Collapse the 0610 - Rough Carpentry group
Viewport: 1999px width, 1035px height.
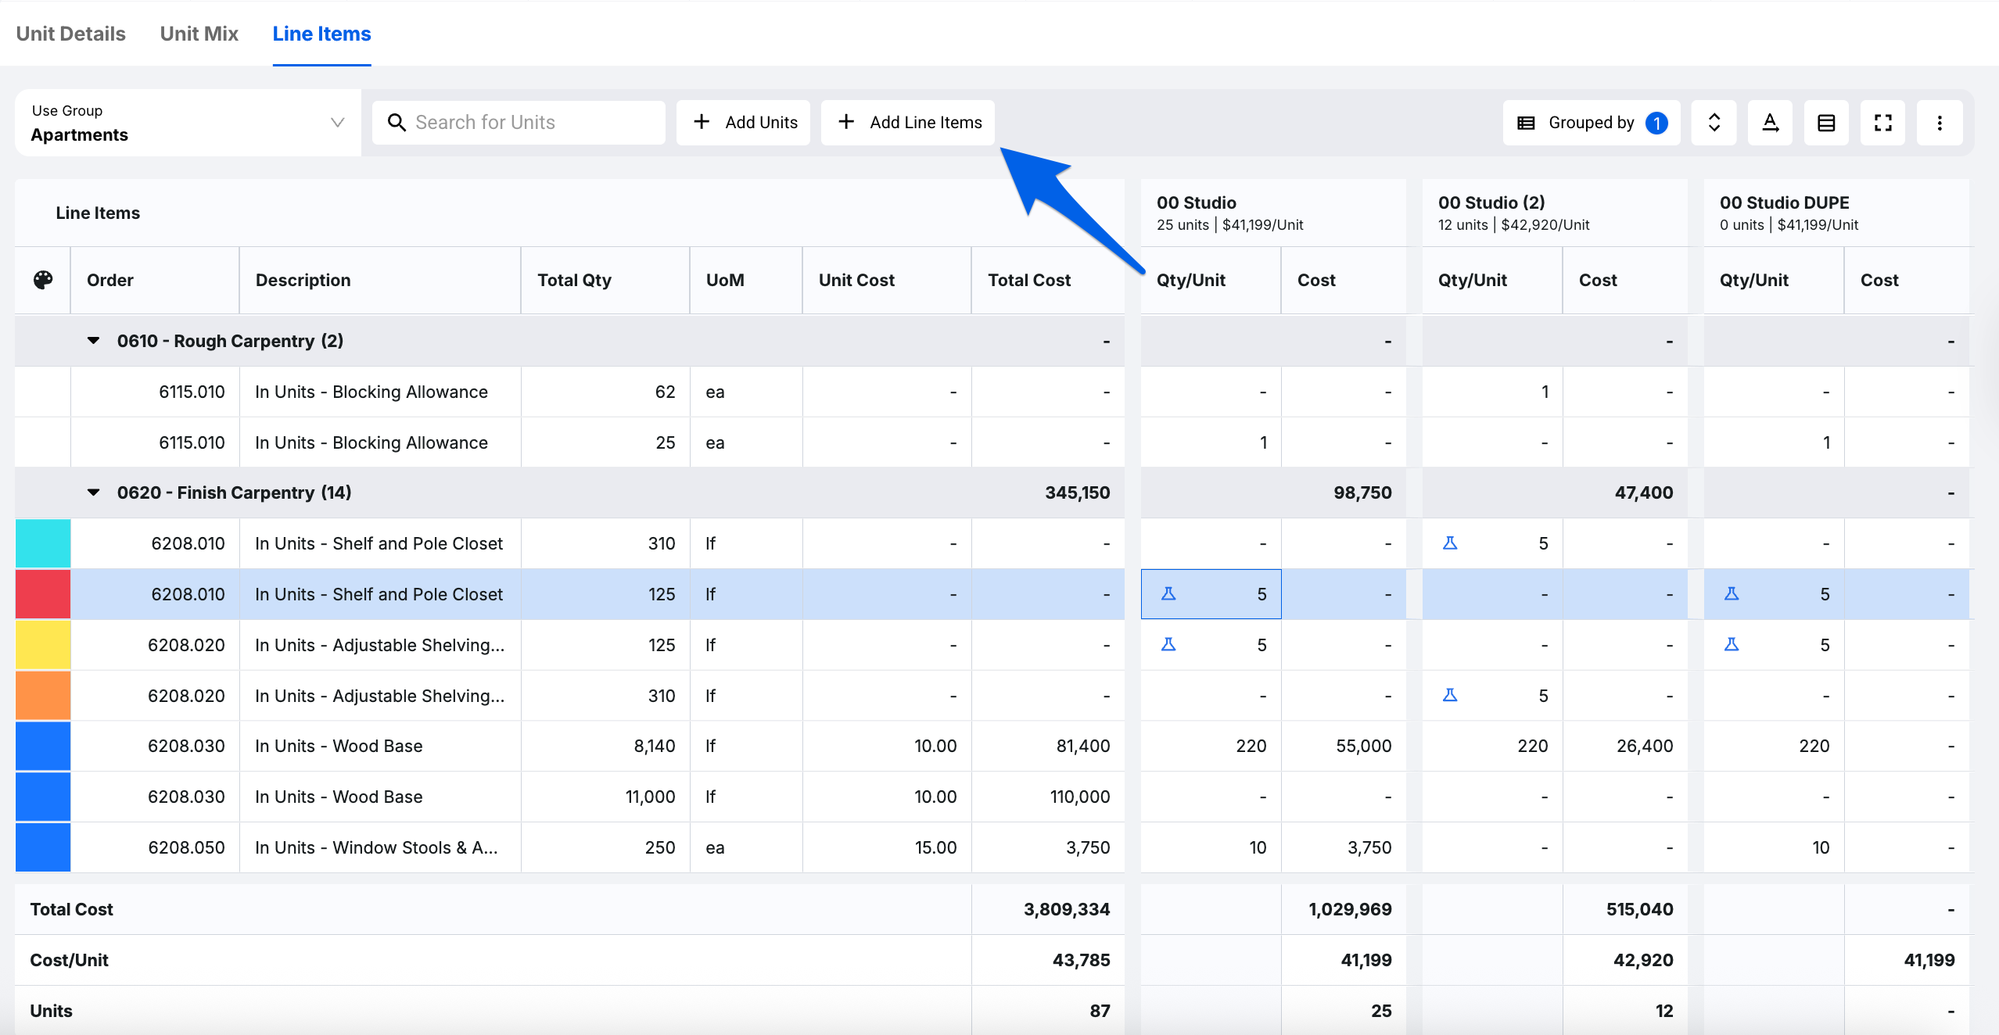[x=94, y=341]
